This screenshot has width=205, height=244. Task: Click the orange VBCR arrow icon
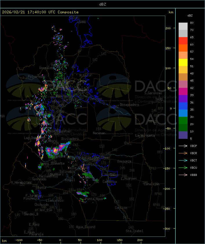tap(183, 153)
